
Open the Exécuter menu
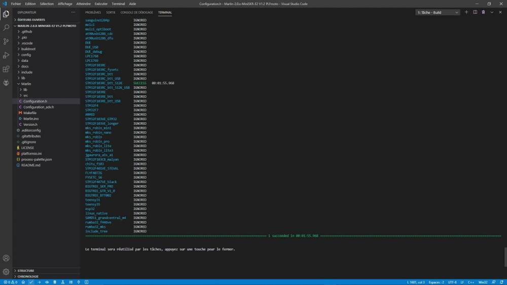101,4
